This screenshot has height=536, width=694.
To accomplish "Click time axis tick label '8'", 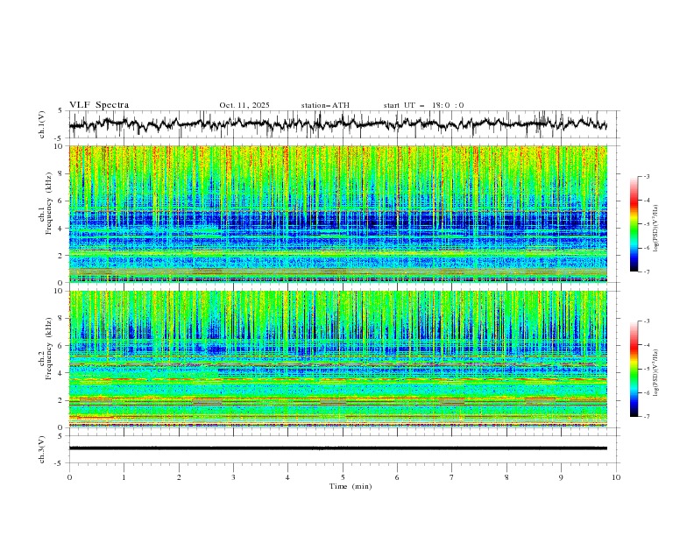I will click(x=506, y=477).
